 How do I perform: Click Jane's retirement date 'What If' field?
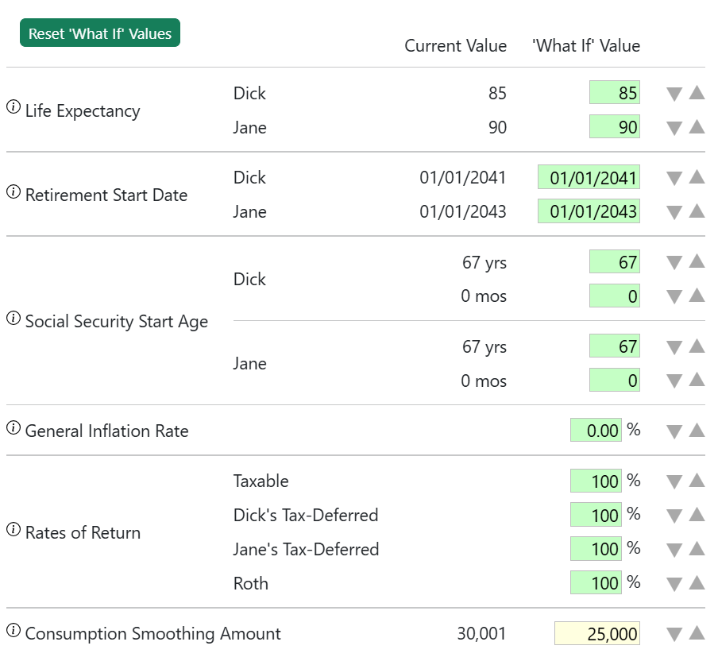[589, 211]
